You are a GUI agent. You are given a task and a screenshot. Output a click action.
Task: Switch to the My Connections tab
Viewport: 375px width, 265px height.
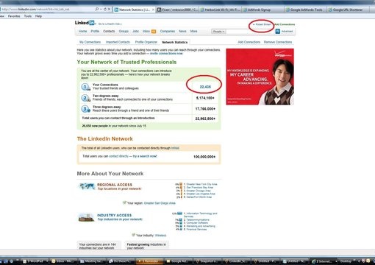pos(90,42)
